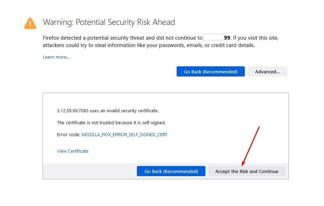Open the Learn more link
Image resolution: width=324 pixels, height=206 pixels.
coord(56,57)
